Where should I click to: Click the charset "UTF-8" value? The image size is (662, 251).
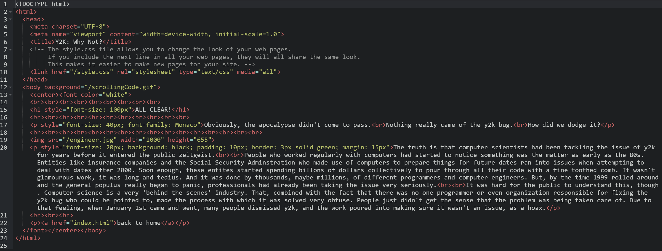[x=93, y=27]
